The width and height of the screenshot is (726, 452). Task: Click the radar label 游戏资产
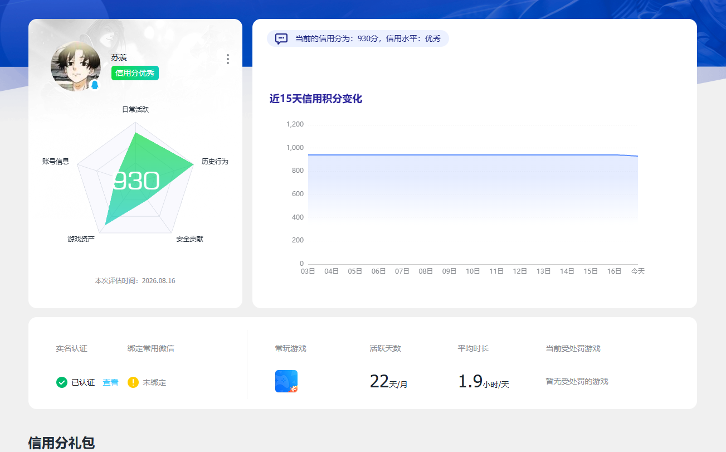pos(81,239)
